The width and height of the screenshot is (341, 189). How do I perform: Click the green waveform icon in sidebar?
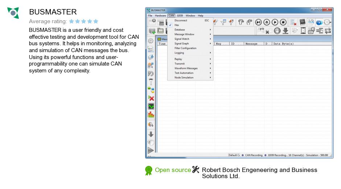pyautogui.click(x=151, y=106)
